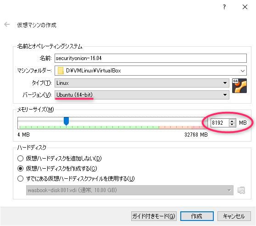
Task: Click the メモリーサイズ(M) group label
Action: click(x=35, y=110)
